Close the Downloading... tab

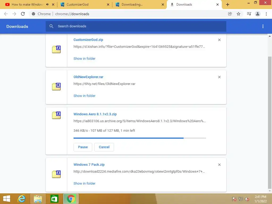tap(163, 5)
